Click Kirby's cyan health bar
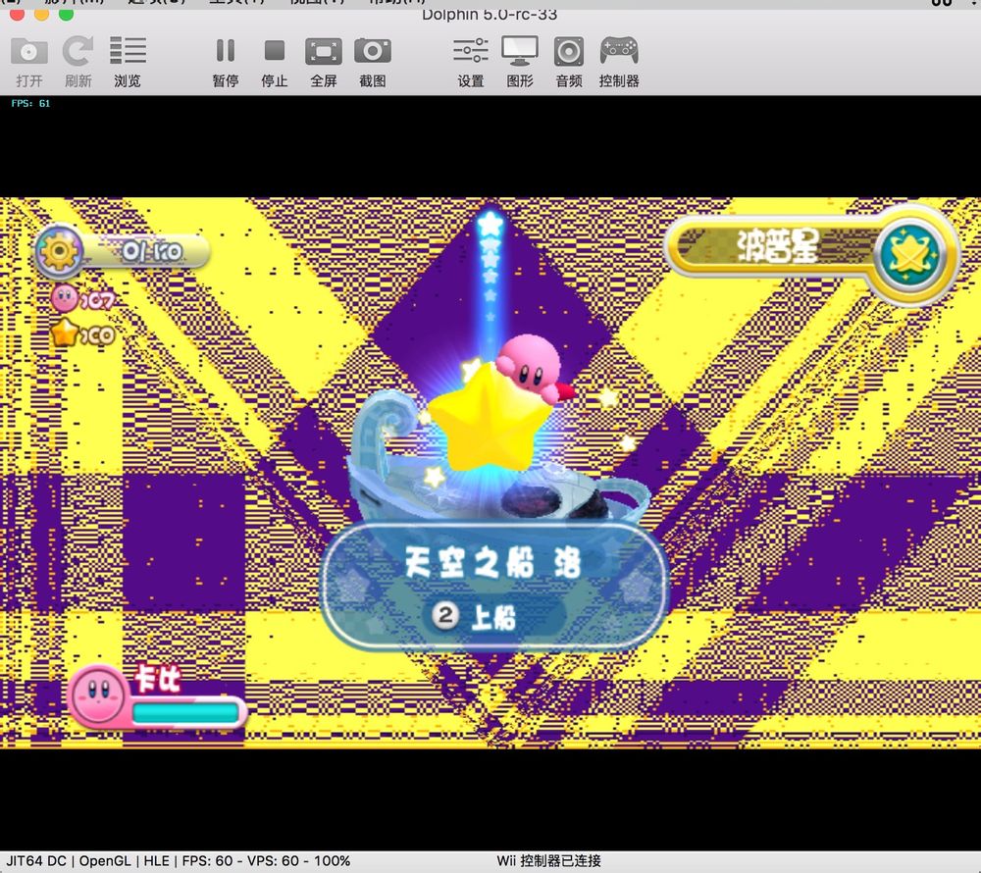Image resolution: width=981 pixels, height=873 pixels. click(x=185, y=712)
